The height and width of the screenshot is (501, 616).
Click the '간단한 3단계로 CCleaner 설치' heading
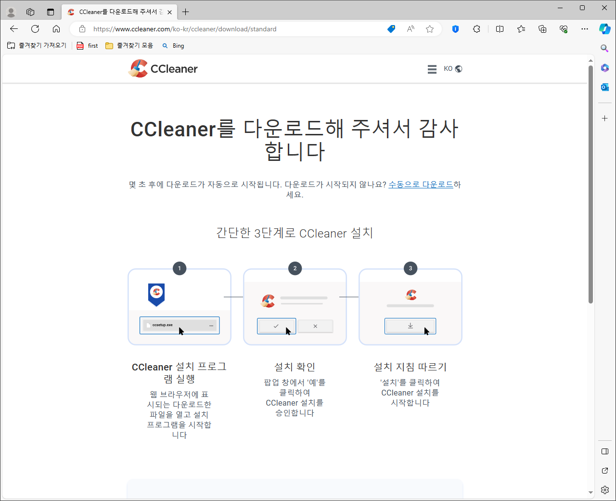(295, 233)
